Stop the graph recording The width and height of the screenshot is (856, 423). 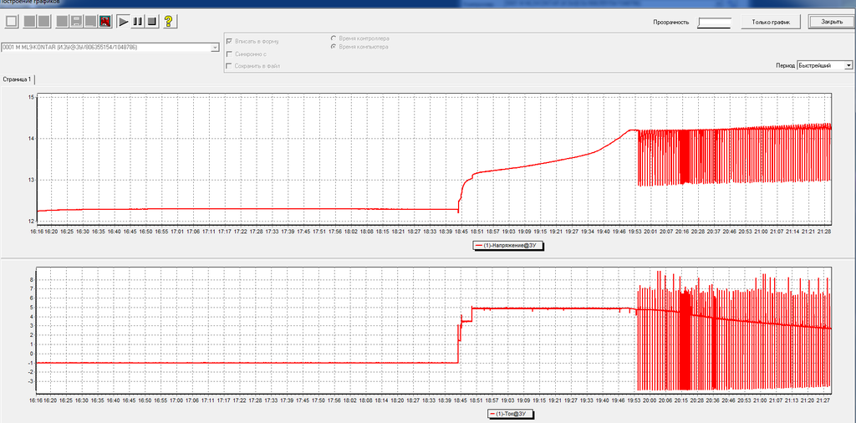(x=152, y=21)
